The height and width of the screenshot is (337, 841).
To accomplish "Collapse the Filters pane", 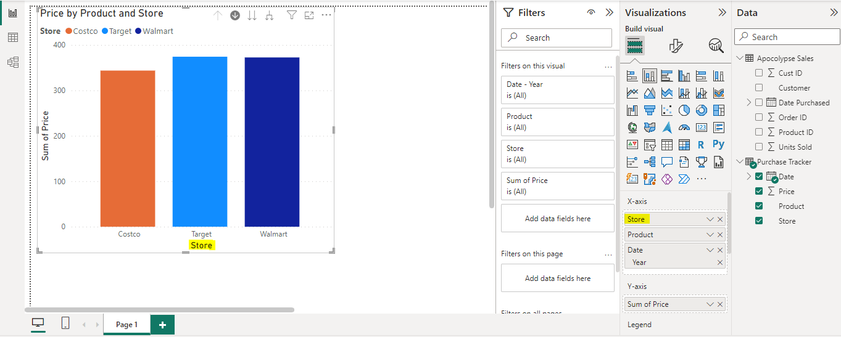I will coord(610,12).
